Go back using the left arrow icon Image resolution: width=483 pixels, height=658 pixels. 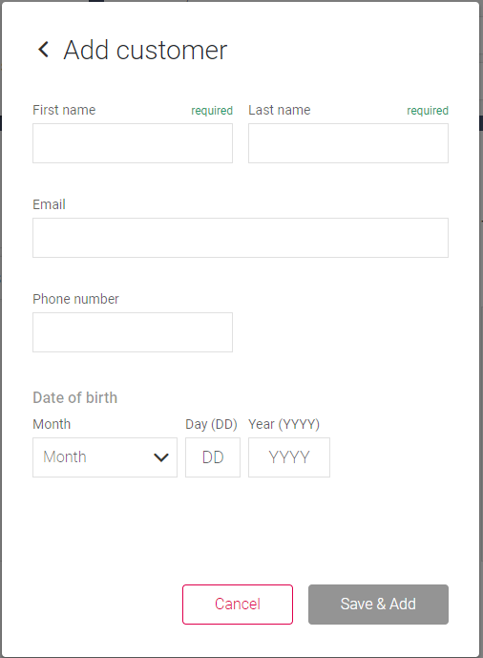tap(44, 50)
